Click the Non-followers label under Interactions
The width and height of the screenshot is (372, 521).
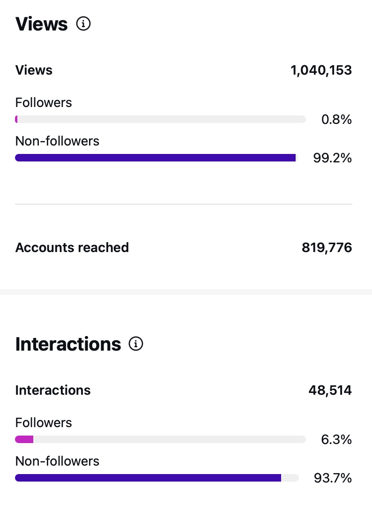point(57,461)
